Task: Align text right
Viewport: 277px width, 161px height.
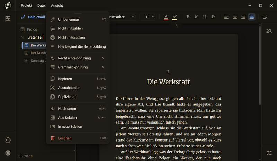Action: click(243, 17)
